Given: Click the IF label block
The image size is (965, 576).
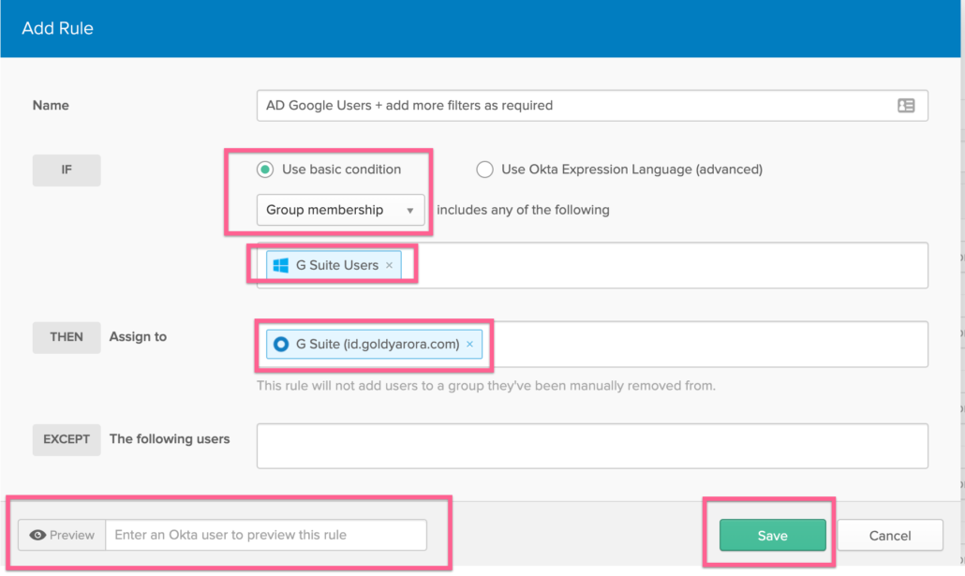Looking at the screenshot, I should pyautogui.click(x=67, y=170).
